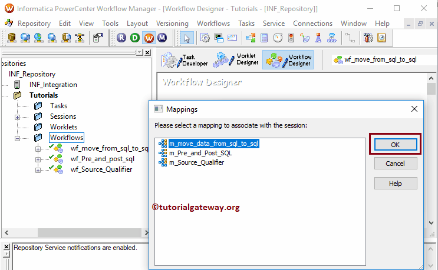Screen dimensions: 438x270
Task: Close the Mappings dialog with X
Action: pyautogui.click(x=414, y=109)
